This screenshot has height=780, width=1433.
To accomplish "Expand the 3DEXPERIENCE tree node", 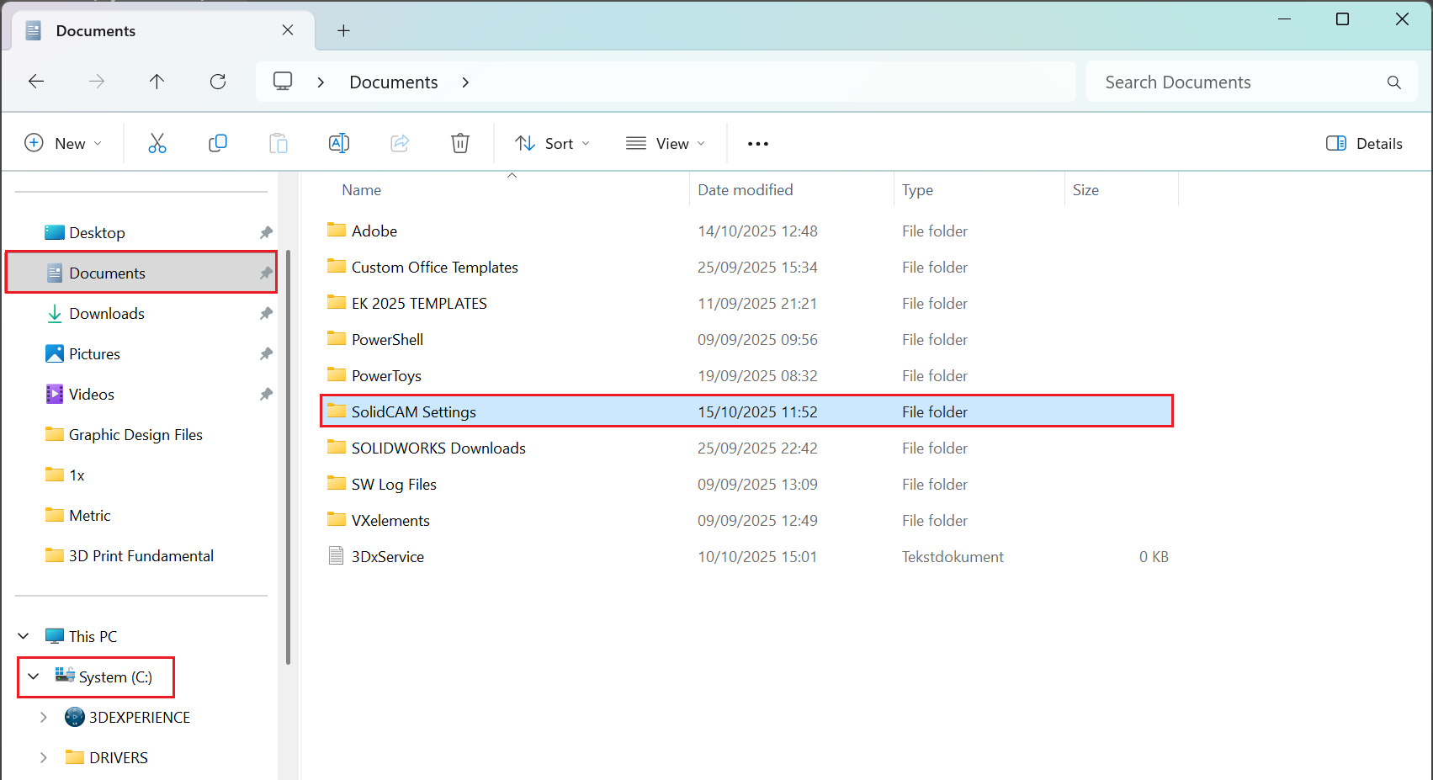I will pyautogui.click(x=44, y=717).
